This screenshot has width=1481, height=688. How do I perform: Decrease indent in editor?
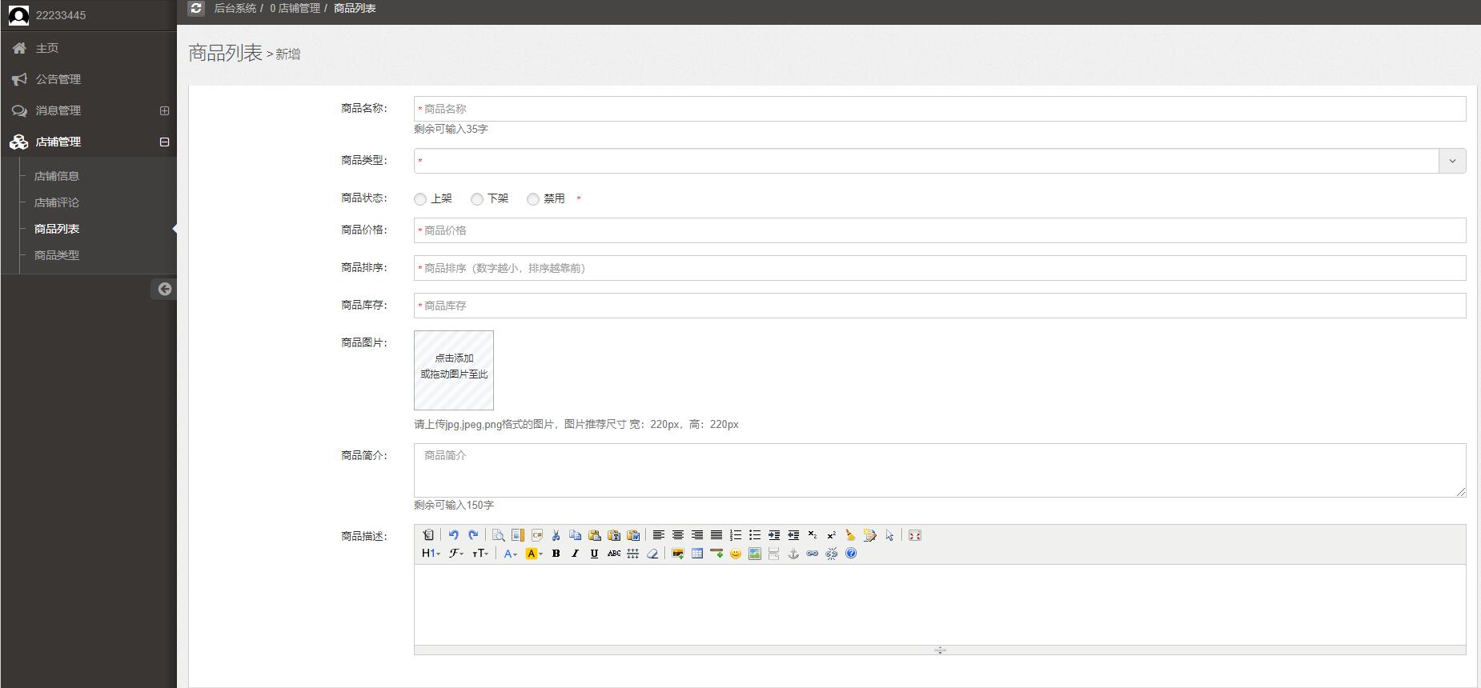point(793,535)
